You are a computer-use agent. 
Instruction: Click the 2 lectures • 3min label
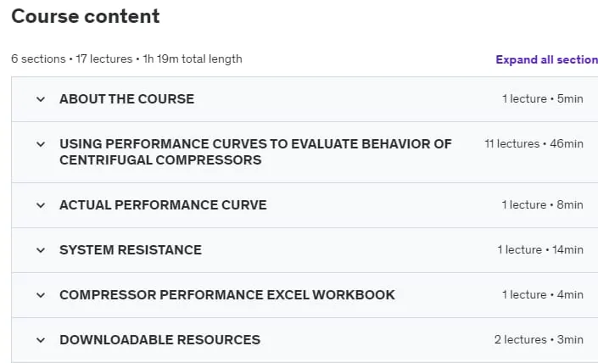(539, 339)
